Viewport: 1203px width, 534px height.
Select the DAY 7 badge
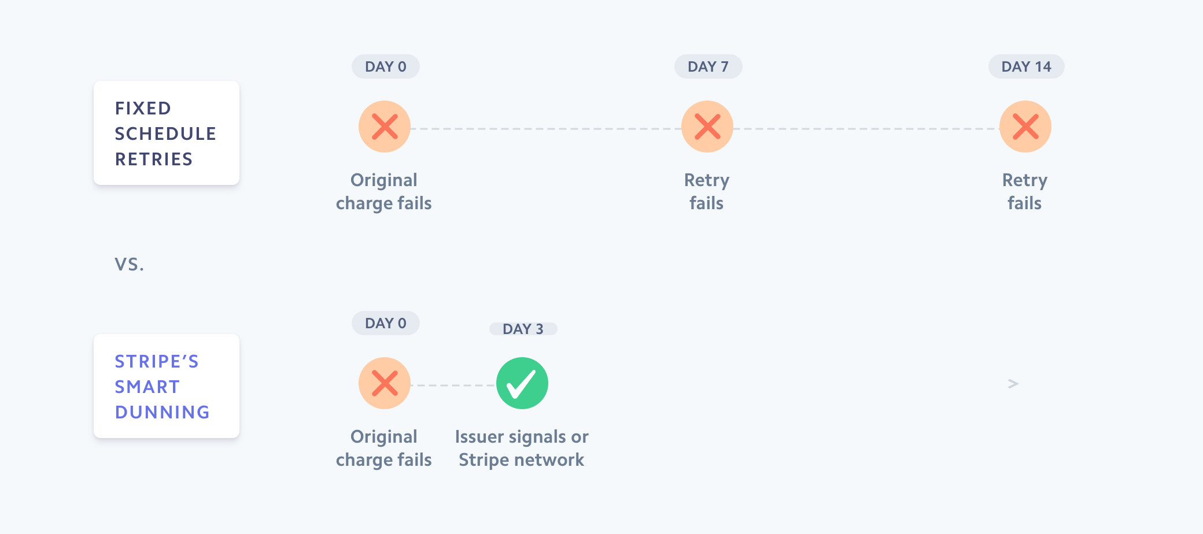pos(708,66)
